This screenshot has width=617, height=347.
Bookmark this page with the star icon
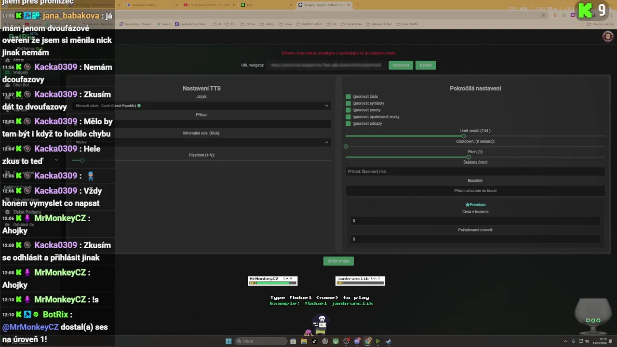[x=543, y=15]
